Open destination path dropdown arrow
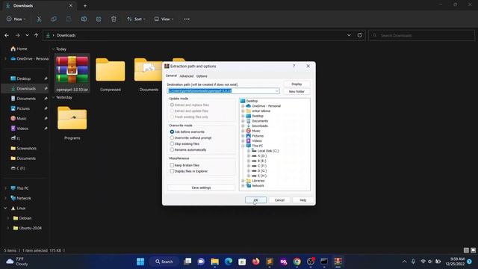This screenshot has width=478, height=269. point(276,91)
